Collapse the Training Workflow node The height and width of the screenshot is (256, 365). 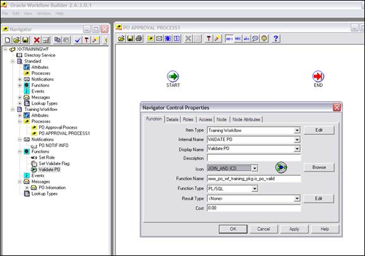(13, 110)
